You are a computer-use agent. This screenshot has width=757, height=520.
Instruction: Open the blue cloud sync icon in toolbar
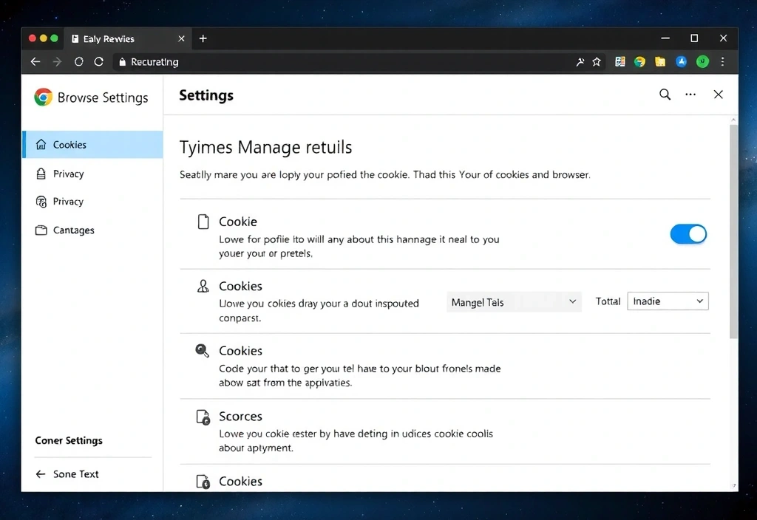(x=681, y=62)
